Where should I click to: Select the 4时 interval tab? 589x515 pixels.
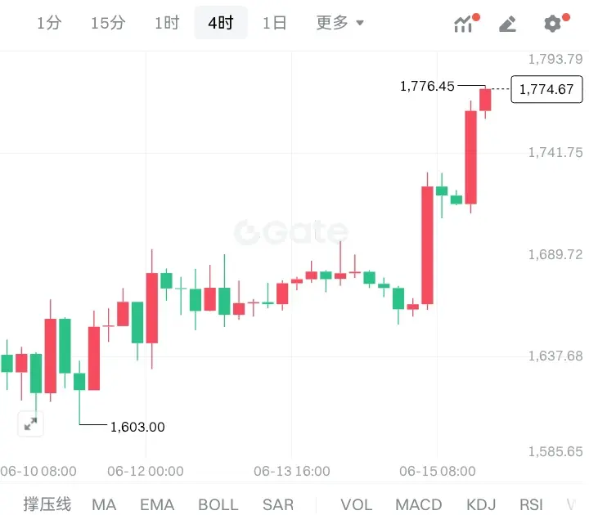(x=221, y=23)
